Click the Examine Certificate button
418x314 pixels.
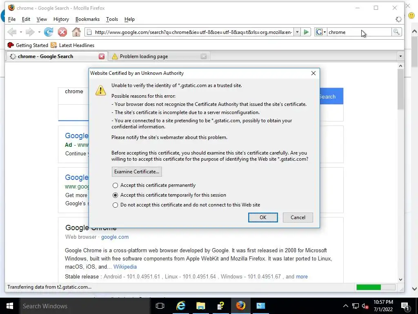pos(137,172)
